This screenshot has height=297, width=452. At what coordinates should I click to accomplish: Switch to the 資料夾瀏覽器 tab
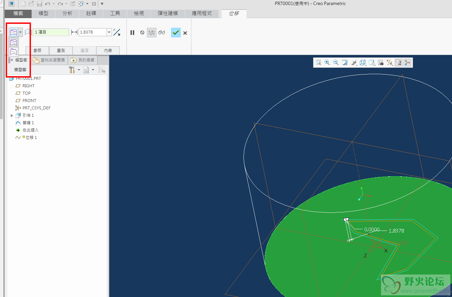(x=49, y=60)
